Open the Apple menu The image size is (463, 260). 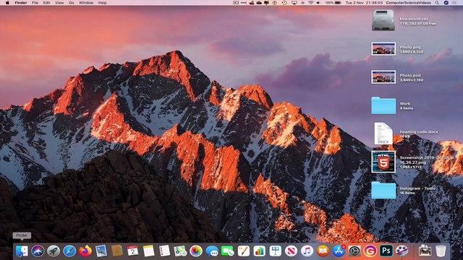pyautogui.click(x=7, y=3)
